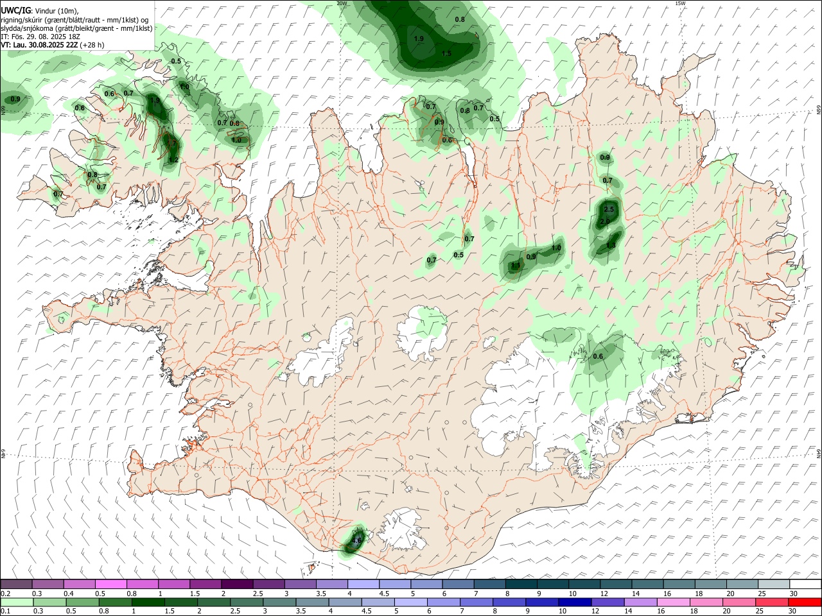Screen dimensions: 822x616
Task: Click the '20' label under the upper legend row
Action: 730,594
